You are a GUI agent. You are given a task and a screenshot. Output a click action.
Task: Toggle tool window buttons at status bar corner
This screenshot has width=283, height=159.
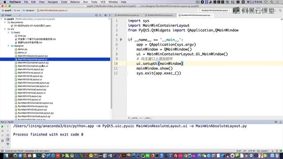coord(2,151)
